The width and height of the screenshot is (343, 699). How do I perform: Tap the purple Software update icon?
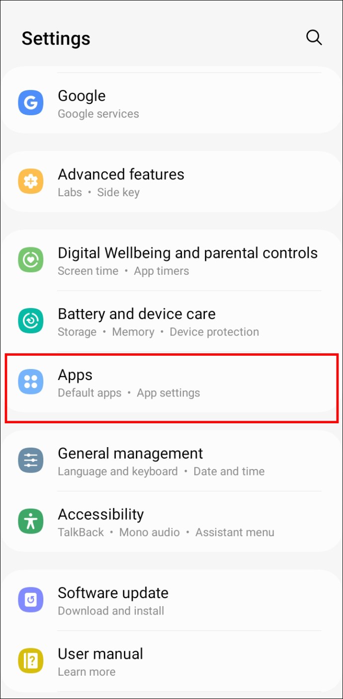click(x=31, y=600)
